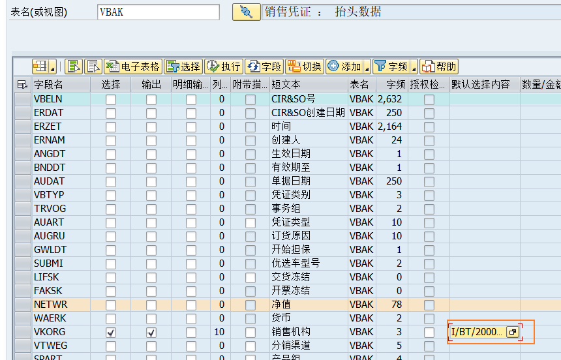Viewport: 561px width, 360px height.
Task: Expand the 字频 dropdown arrow
Action: click(414, 67)
